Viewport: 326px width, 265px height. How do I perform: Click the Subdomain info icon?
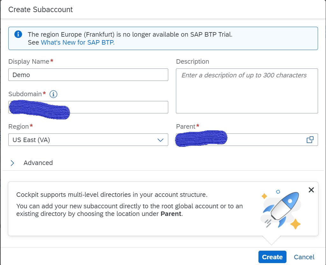pyautogui.click(x=54, y=94)
